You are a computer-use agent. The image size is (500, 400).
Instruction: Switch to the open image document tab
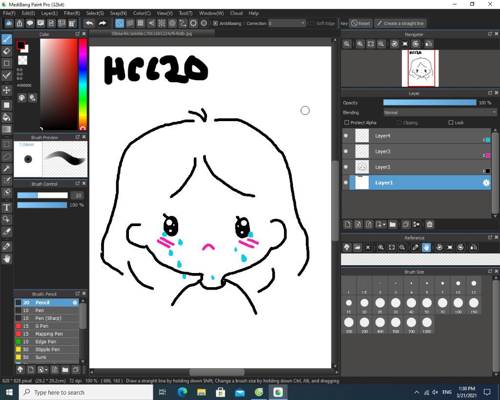coord(151,34)
